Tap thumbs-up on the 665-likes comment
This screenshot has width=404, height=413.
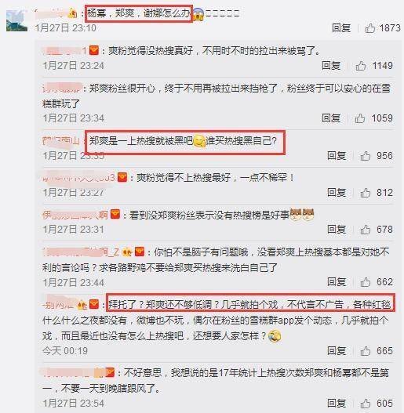[366, 351]
